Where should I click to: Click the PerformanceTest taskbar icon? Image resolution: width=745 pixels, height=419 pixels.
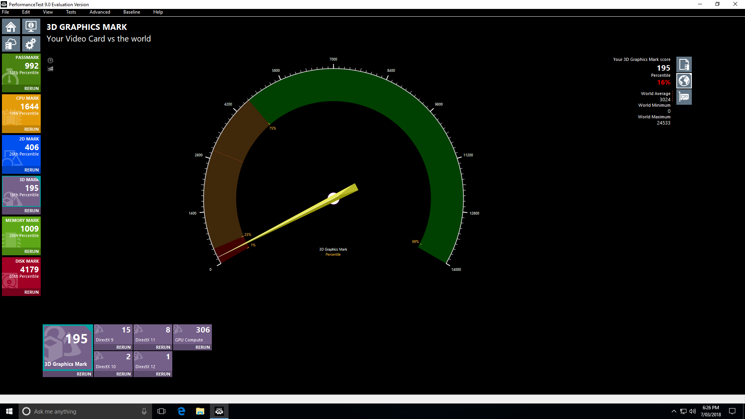click(x=219, y=411)
